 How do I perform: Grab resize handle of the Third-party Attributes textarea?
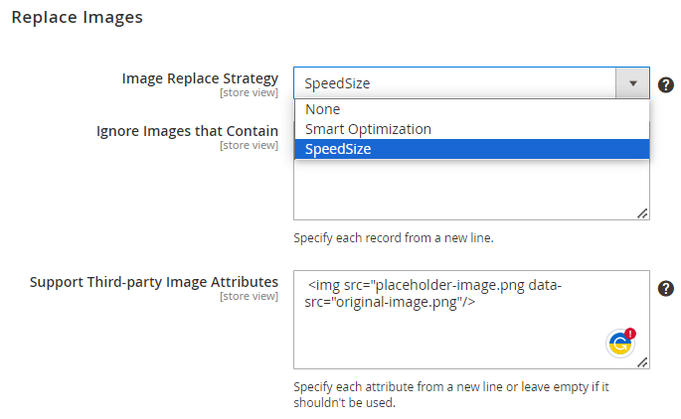643,362
